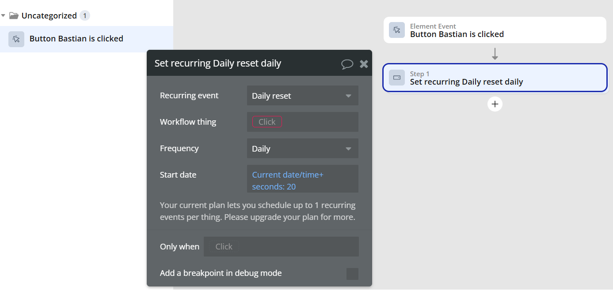
Task: Close the Set recurring Daily reset dialog
Action: pos(364,64)
